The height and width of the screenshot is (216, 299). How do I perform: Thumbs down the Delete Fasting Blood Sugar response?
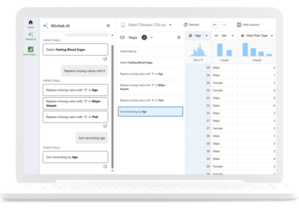tap(105, 59)
